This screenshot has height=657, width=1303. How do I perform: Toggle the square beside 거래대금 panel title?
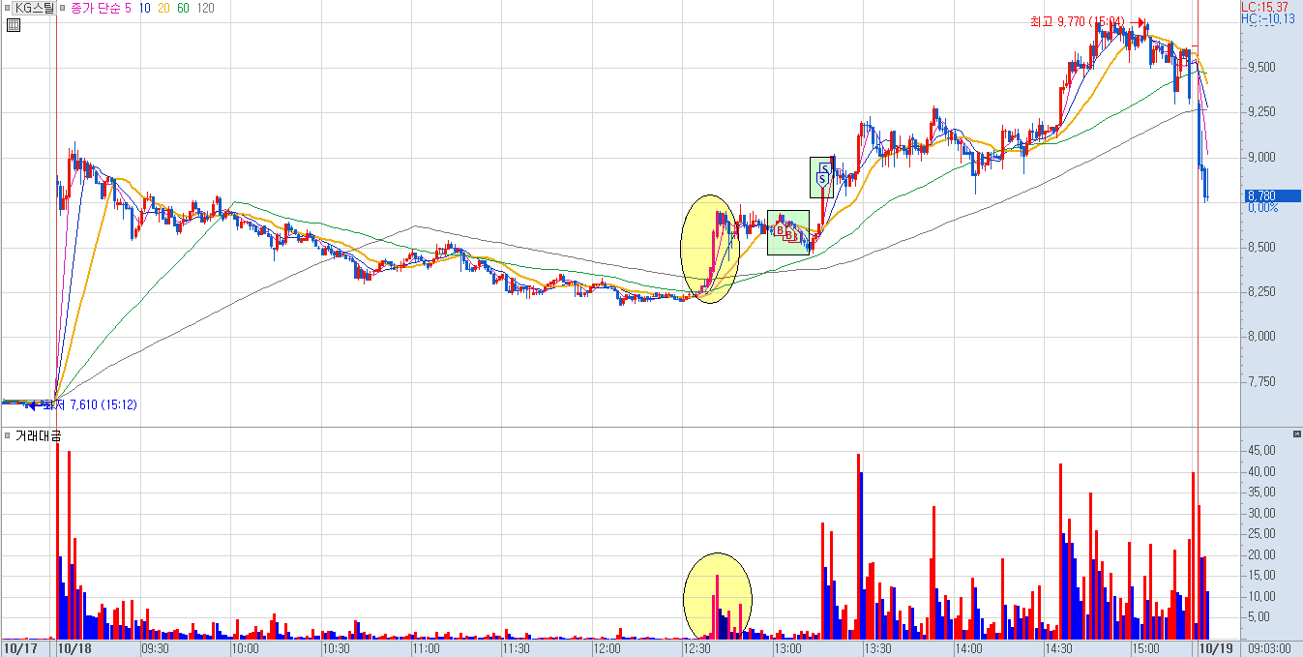coord(8,435)
